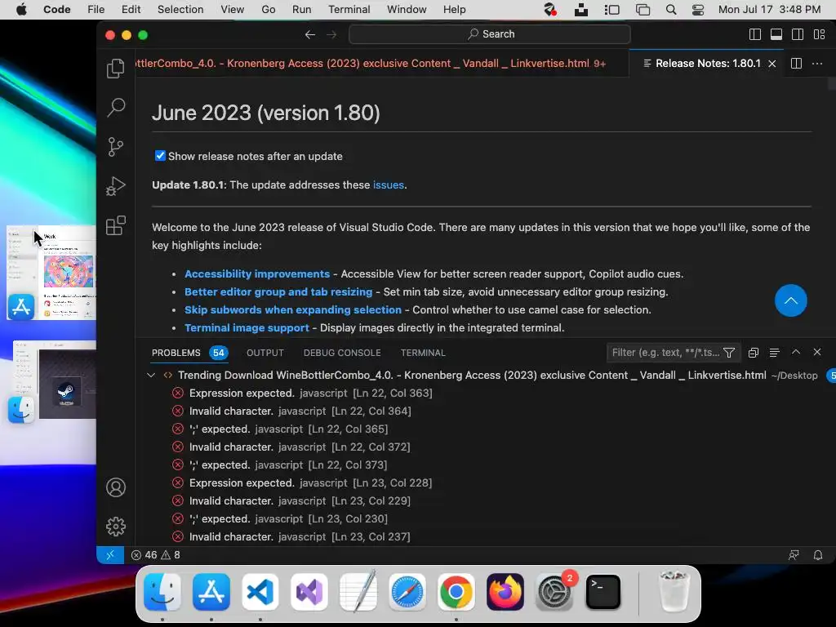
Task: Open Accessibility improvements link
Action: tap(257, 274)
